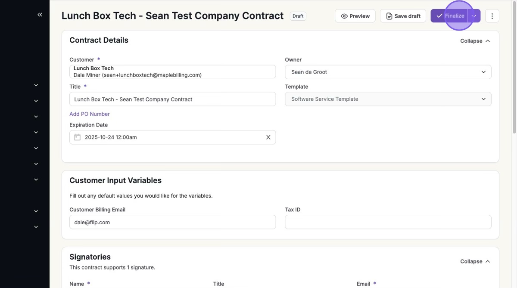Collapse the sidebar with double-chevron icon
Viewport: 517px width, 288px height.
pyautogui.click(x=40, y=15)
